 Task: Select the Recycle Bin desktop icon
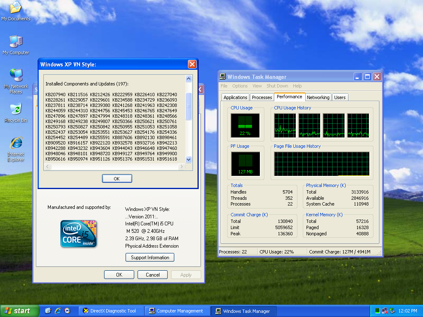tap(16, 112)
